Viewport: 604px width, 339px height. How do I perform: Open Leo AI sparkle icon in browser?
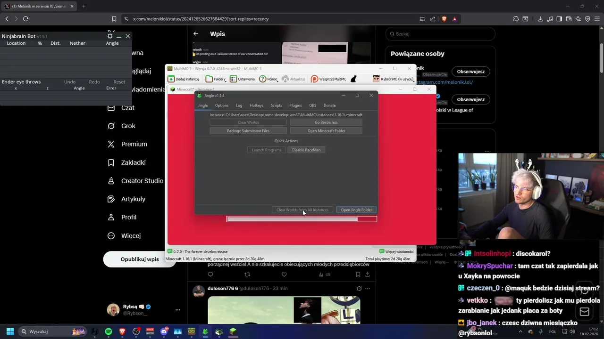578,19
